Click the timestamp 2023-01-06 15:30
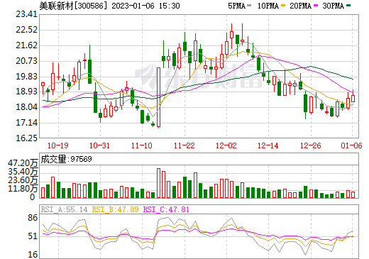 point(145,6)
